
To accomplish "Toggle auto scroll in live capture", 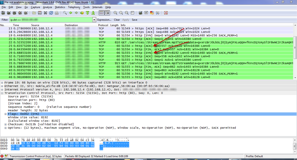I will click(x=107, y=13).
